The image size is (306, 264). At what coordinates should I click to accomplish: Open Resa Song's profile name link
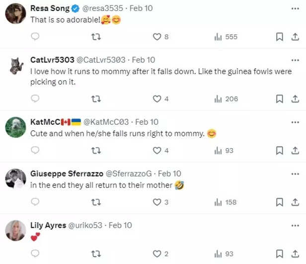point(49,8)
